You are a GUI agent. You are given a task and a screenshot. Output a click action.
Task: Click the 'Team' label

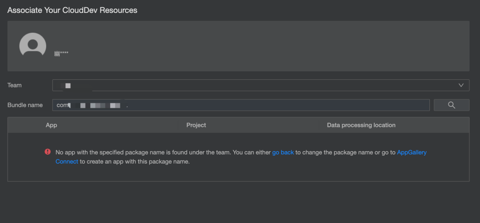[x=14, y=85]
